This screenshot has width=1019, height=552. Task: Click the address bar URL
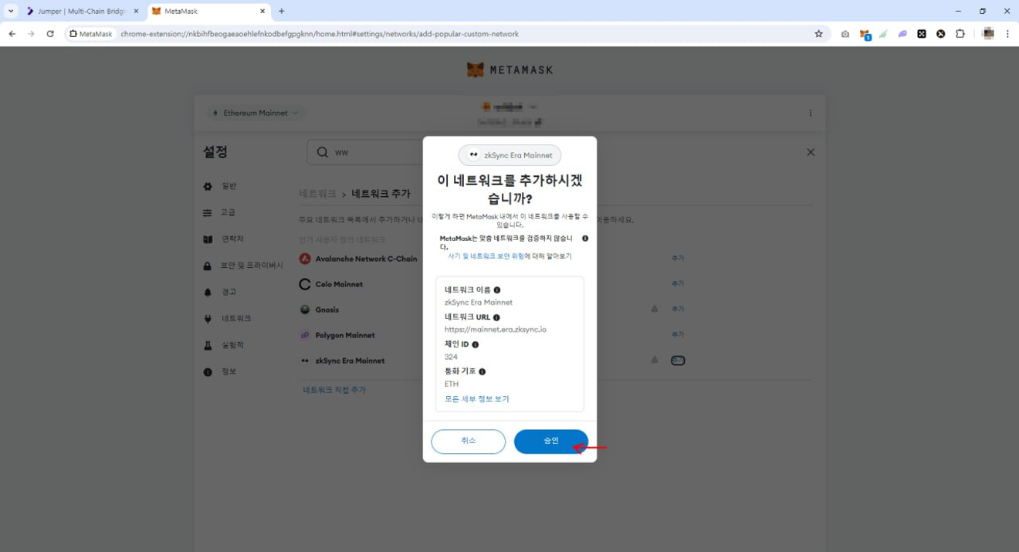point(320,34)
